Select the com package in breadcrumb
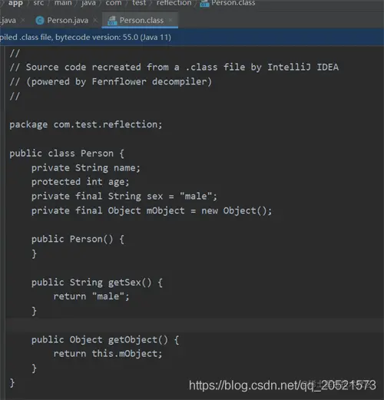384x400 pixels. tap(114, 3)
